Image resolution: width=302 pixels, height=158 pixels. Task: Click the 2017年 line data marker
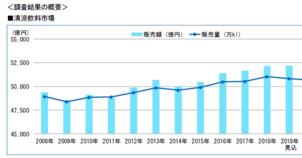coord(245,81)
